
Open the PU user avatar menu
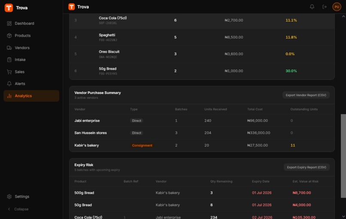tap(337, 7)
